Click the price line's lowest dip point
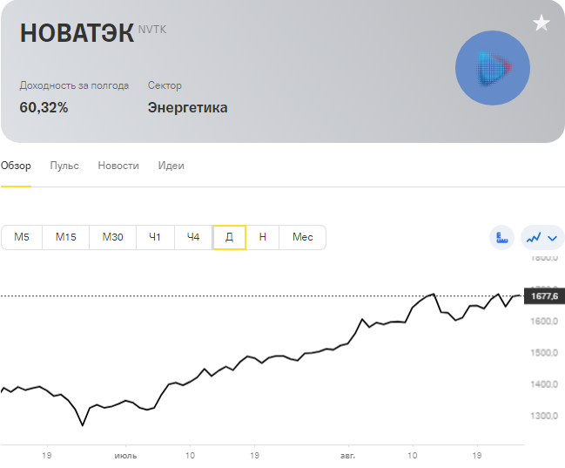Screen dimensions: 565x468 pyautogui.click(x=83, y=425)
